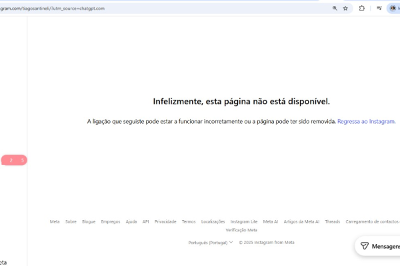This screenshot has height=266, width=400.
Task: Bookmark this page with the star icon
Action: click(345, 9)
